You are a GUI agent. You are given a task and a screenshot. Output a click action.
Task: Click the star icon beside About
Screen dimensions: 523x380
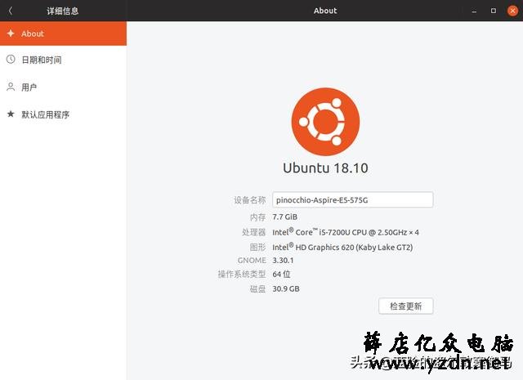[x=11, y=34]
